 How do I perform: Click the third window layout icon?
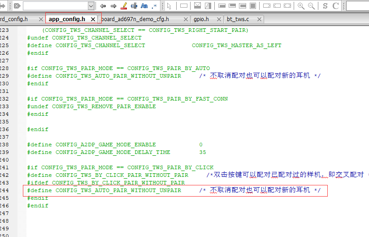click(x=243, y=6)
